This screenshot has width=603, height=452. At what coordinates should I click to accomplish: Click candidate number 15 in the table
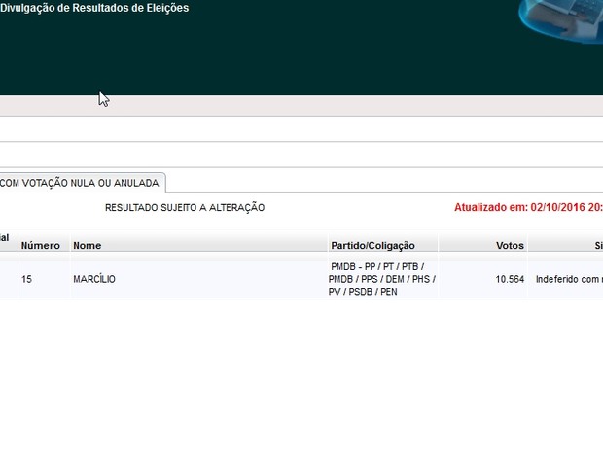(x=27, y=279)
